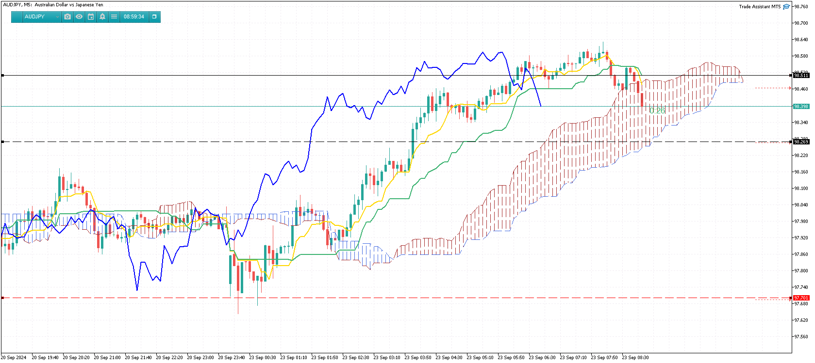Click the 97.920 price axis label
Image resolution: width=815 pixels, height=363 pixels.
pyautogui.click(x=801, y=238)
